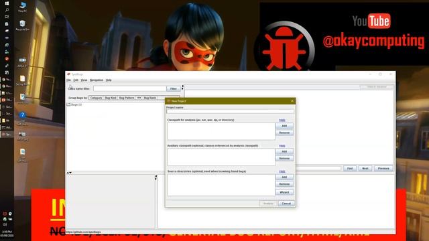The height and width of the screenshot is (241, 429).
Task: Click the Class name filter text field
Action: (x=129, y=88)
